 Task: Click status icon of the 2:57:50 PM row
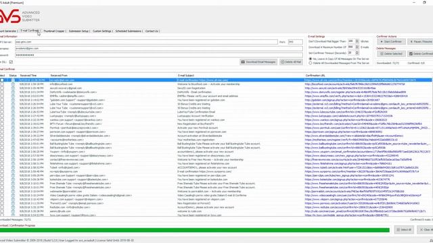[13, 156]
